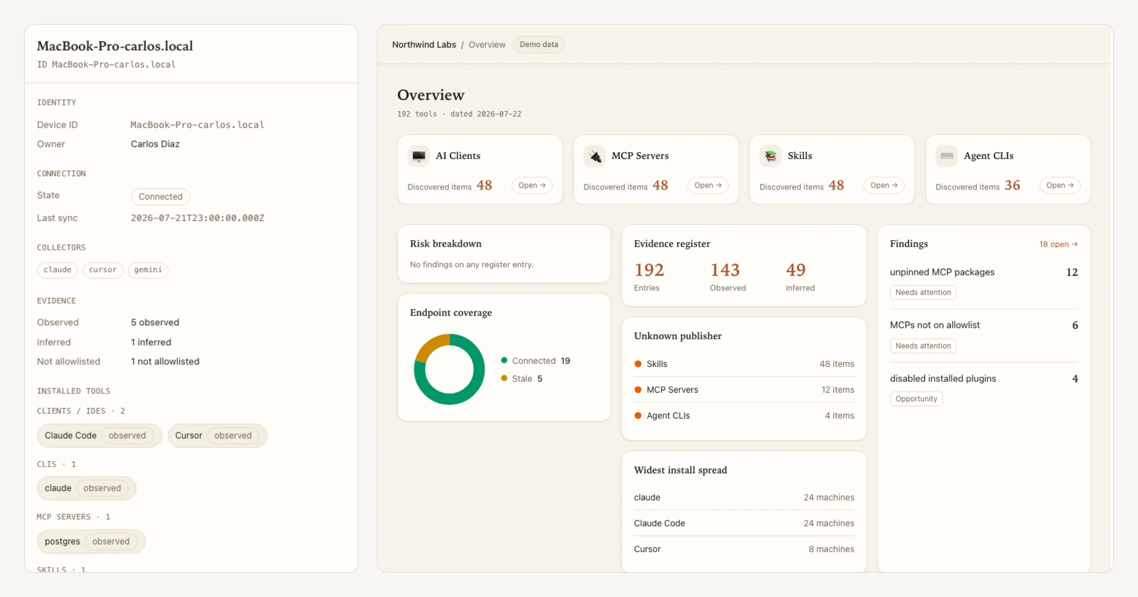Viewport: 1138px width, 597px height.
Task: Click the 5 observed evidence value
Action: [x=155, y=322]
